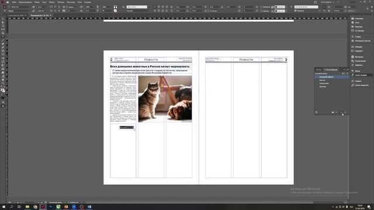The width and height of the screenshot is (374, 210).
Task: Select the Selection tool in the toolbox
Action: click(x=3, y=19)
